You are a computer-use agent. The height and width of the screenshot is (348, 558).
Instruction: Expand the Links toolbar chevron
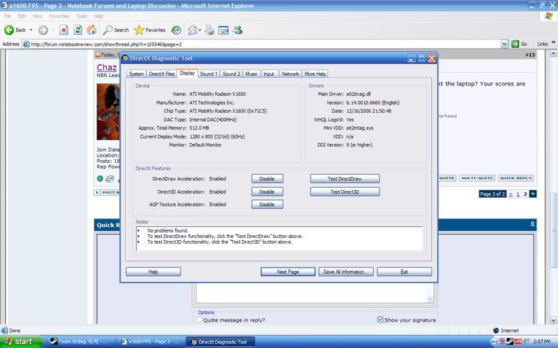(x=553, y=42)
